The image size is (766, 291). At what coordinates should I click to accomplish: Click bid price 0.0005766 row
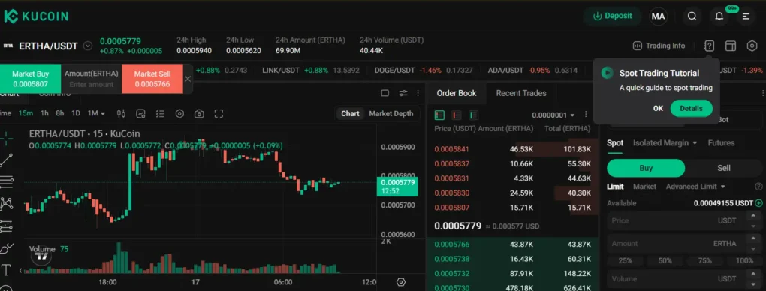(513, 244)
